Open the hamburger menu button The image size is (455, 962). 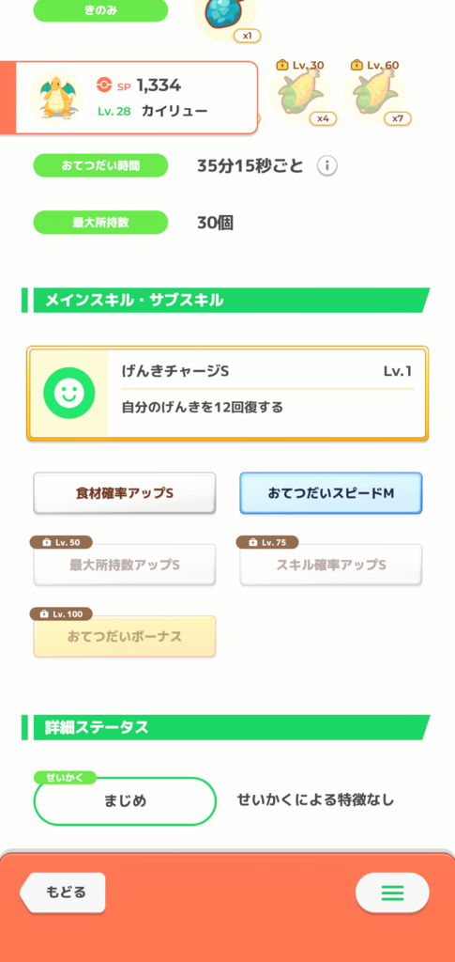click(x=392, y=892)
